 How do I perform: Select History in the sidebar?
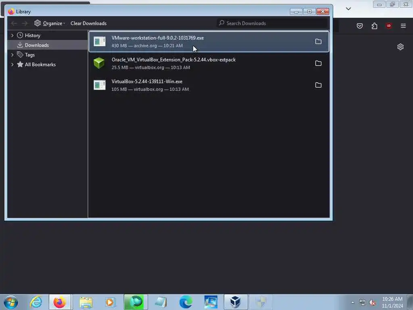(x=32, y=36)
